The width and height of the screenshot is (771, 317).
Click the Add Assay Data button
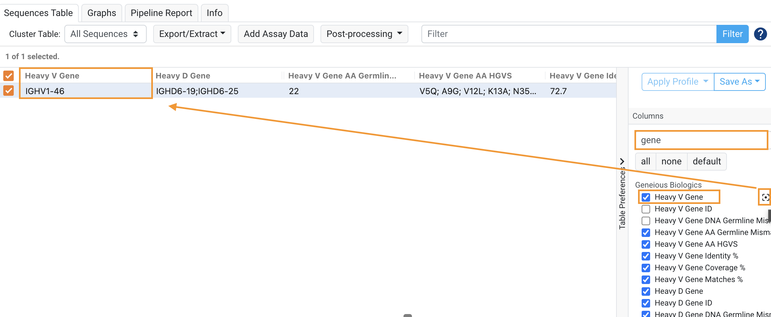click(x=275, y=34)
